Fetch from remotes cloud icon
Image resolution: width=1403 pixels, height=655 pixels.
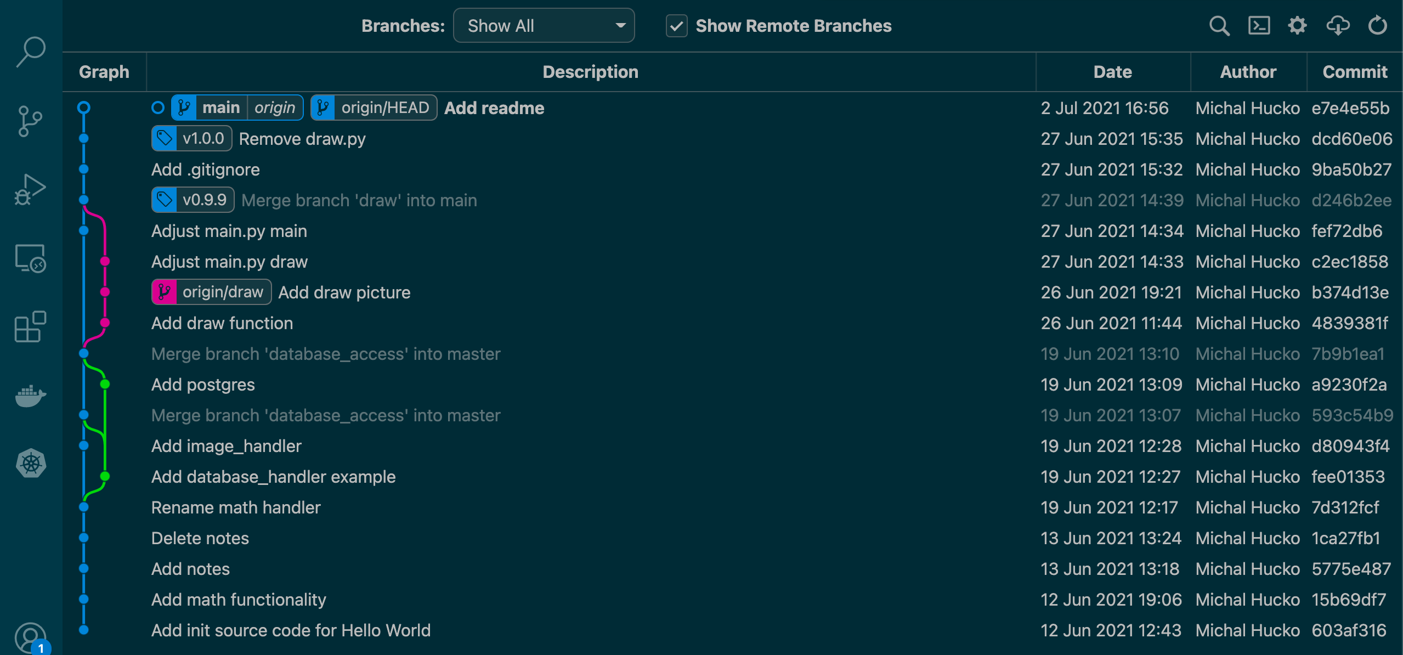click(x=1338, y=26)
